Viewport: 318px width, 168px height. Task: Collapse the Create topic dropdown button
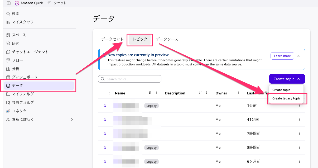(x=287, y=79)
